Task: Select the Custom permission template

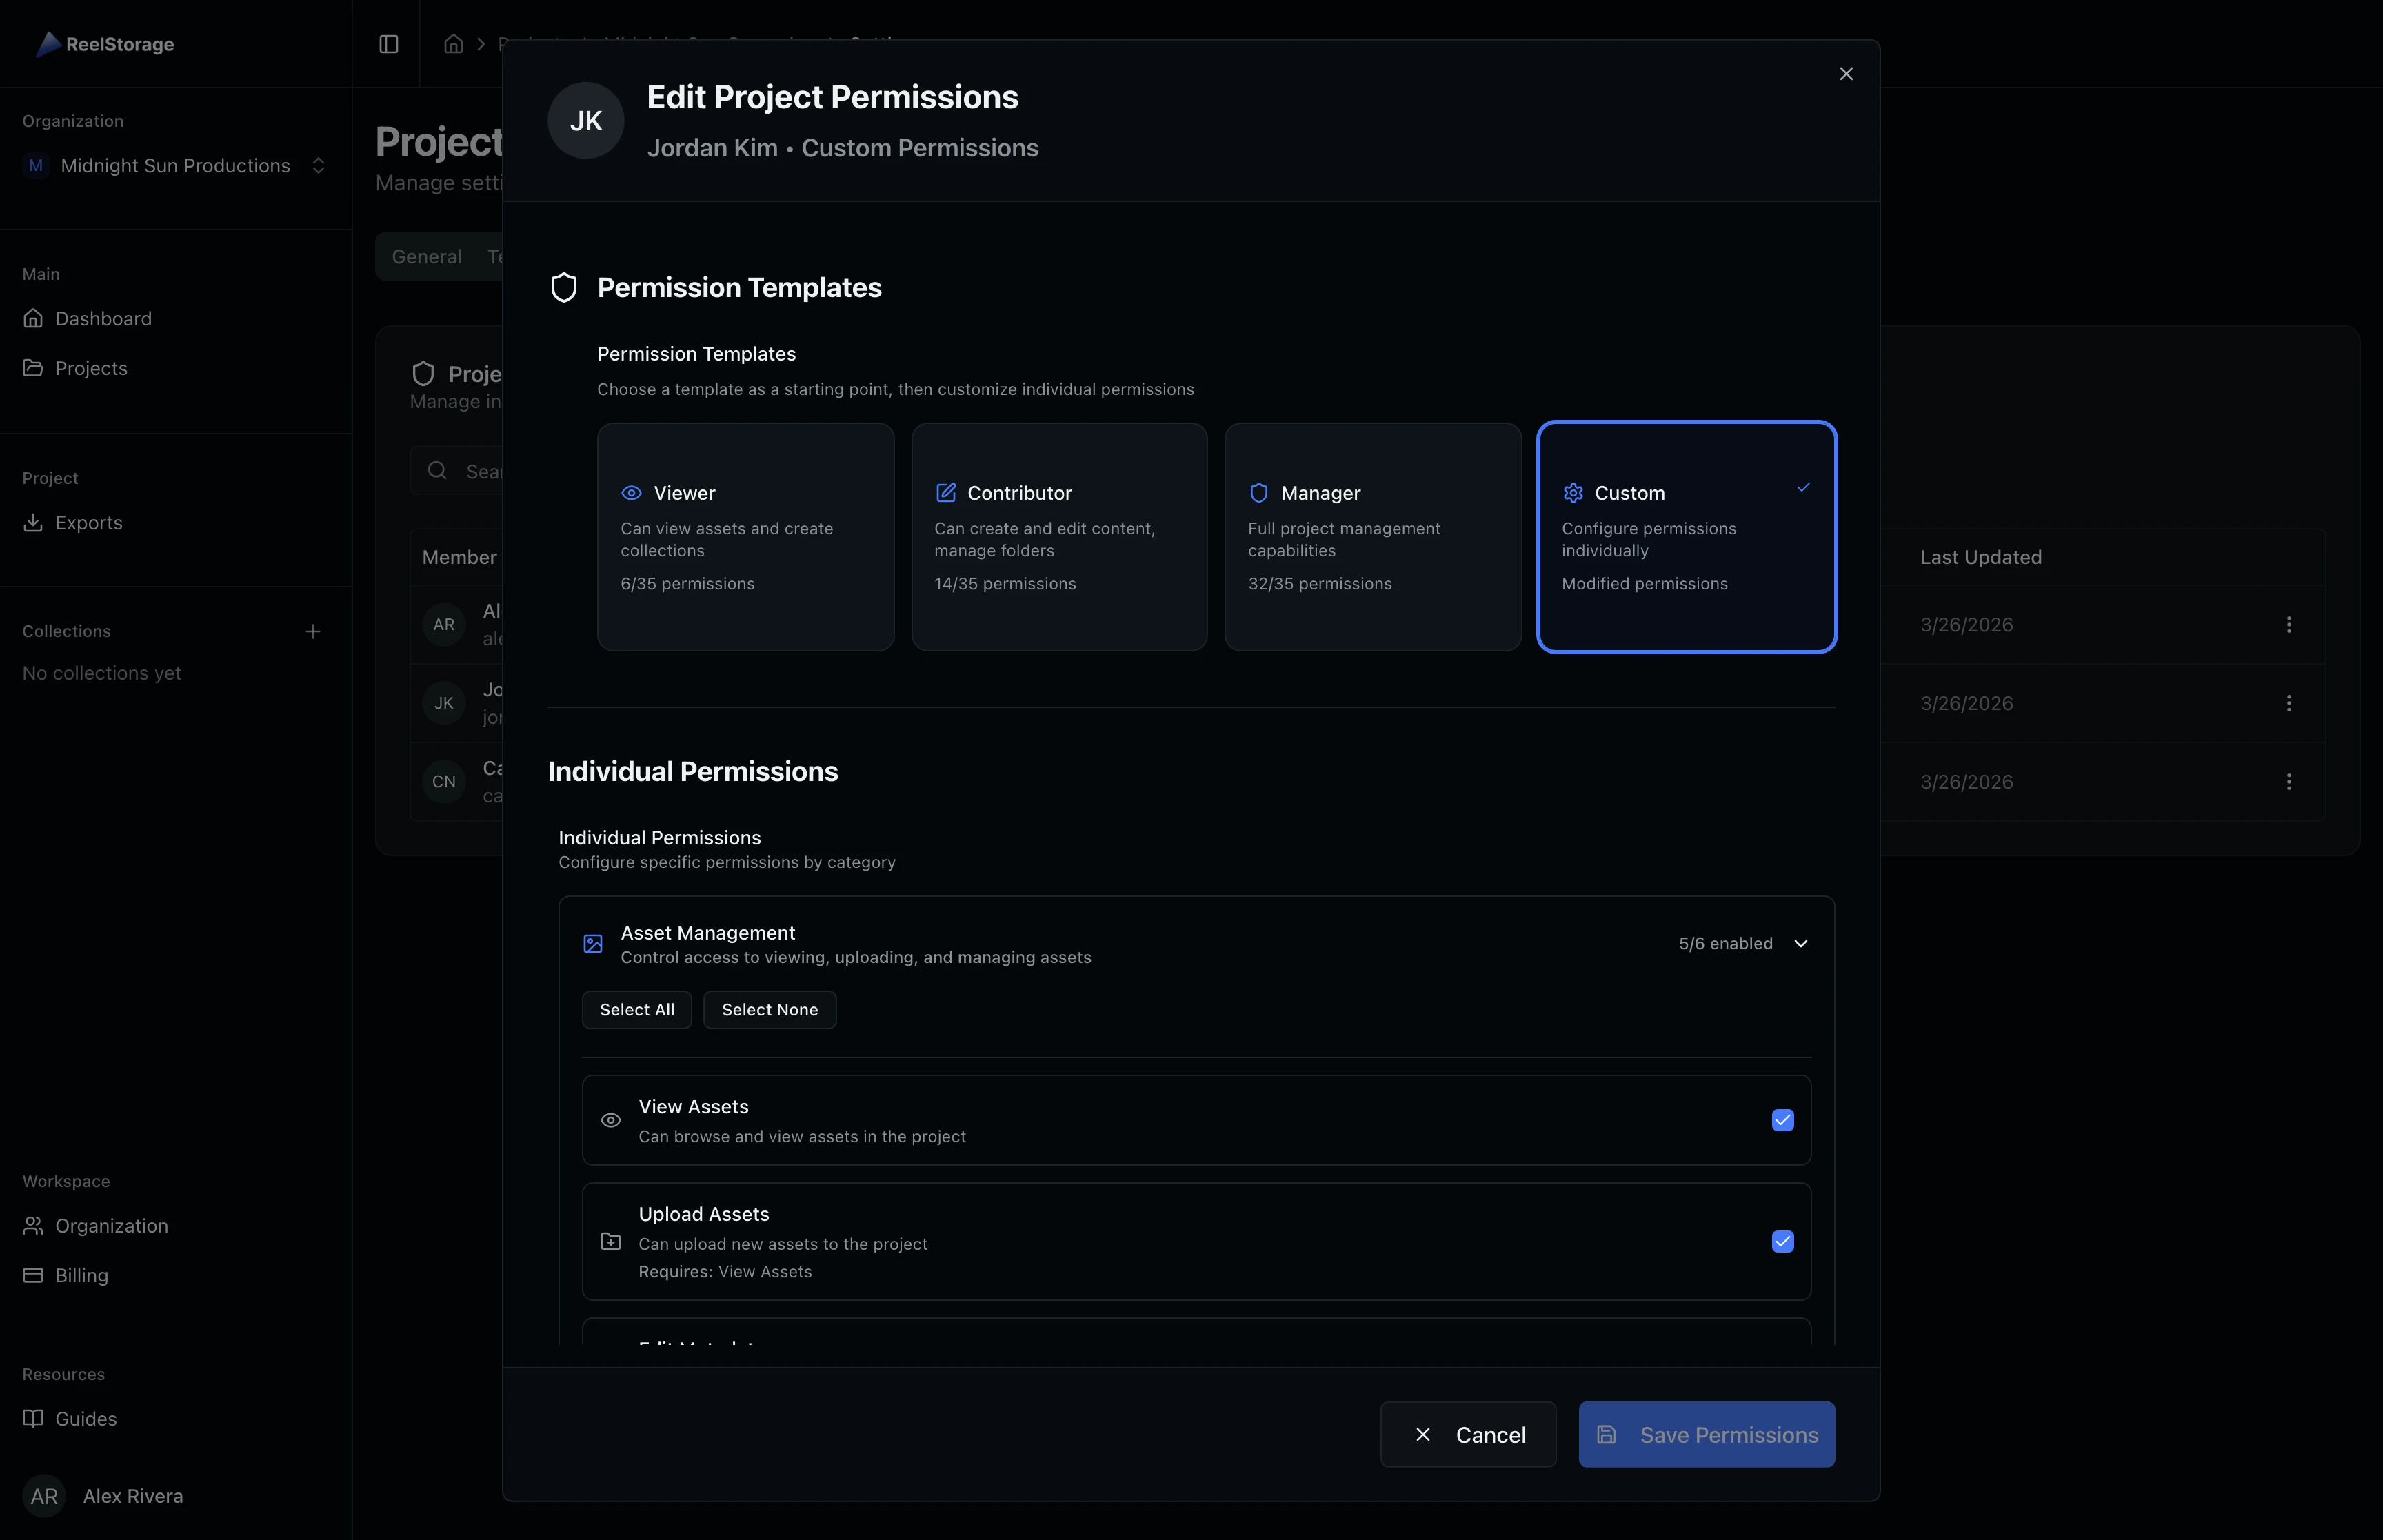Action: click(x=1687, y=536)
